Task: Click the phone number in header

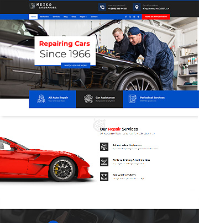Action: tap(117, 9)
